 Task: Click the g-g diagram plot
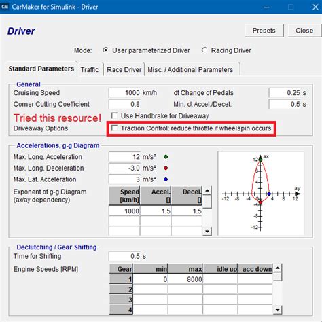(261, 194)
